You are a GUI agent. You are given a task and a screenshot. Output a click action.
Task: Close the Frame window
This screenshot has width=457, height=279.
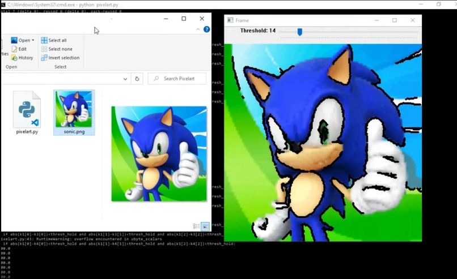pyautogui.click(x=412, y=20)
